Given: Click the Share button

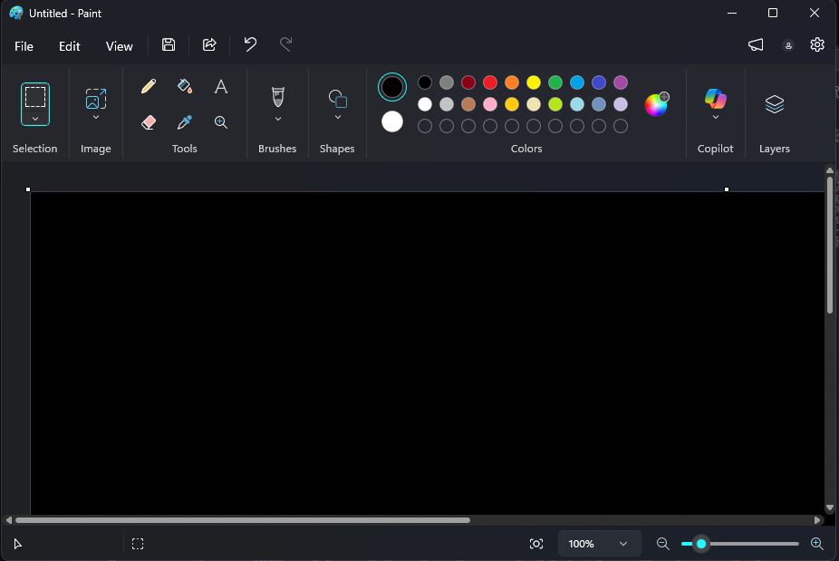Looking at the screenshot, I should tap(209, 44).
